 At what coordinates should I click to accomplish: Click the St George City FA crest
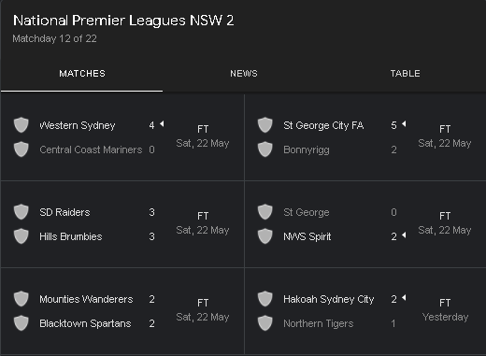click(x=265, y=125)
